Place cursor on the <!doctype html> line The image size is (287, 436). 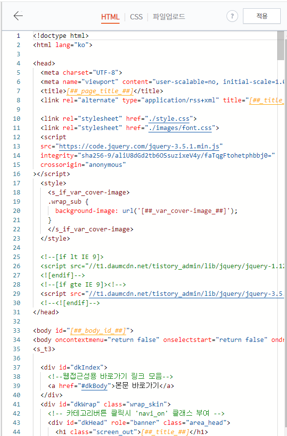click(x=61, y=35)
